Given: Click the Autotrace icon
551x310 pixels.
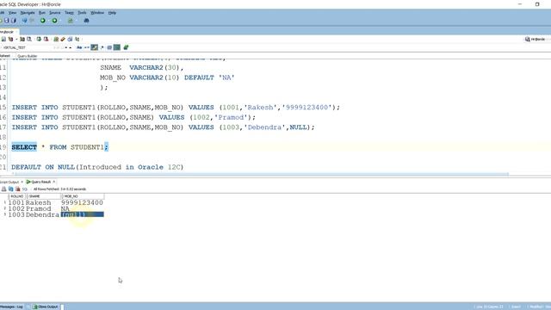Looking at the screenshot, I should coord(29,39).
